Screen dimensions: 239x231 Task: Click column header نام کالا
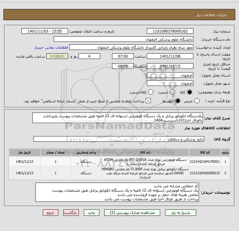click(x=145, y=153)
